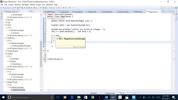This screenshot has width=178, height=100.
Task: Click the Debug (bug) toolbar icon
Action: (13, 8)
